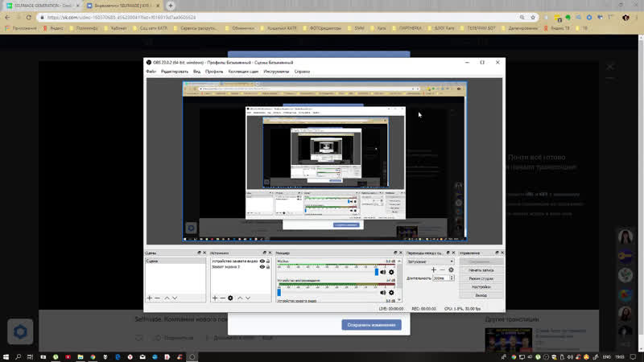Screen dimensions: 644x362
Task: Add scene transition with plus icon
Action: (x=434, y=269)
